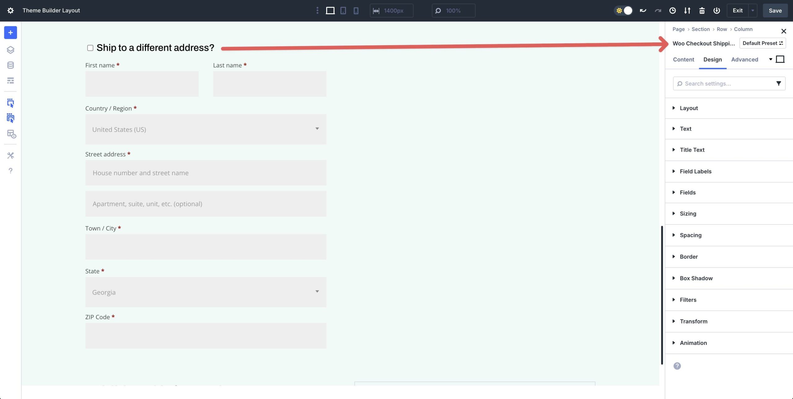Check the Ship to a different address checkbox

(90, 48)
